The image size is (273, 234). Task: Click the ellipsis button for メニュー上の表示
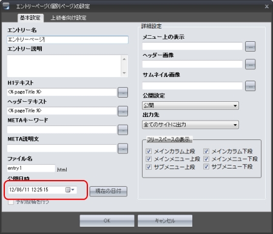tap(251, 47)
